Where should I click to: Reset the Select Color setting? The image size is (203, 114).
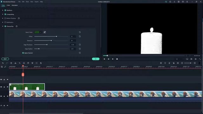pyautogui.click(x=80, y=32)
